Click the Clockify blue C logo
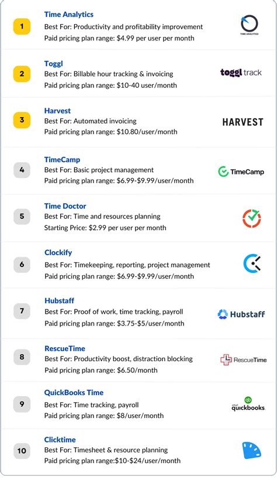The width and height of the screenshot is (277, 487). 252,265
